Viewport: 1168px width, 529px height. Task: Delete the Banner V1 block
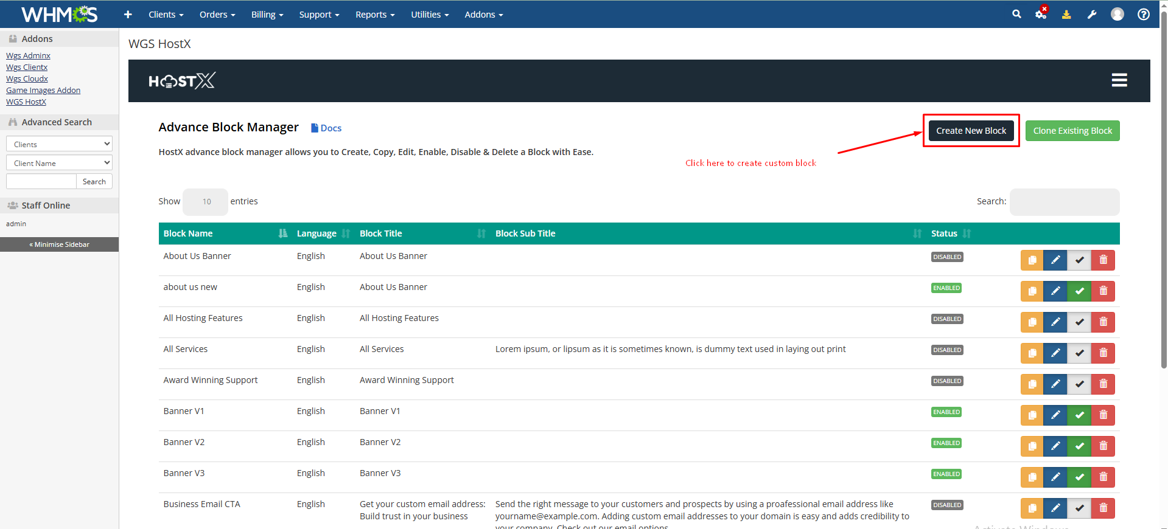(1103, 415)
